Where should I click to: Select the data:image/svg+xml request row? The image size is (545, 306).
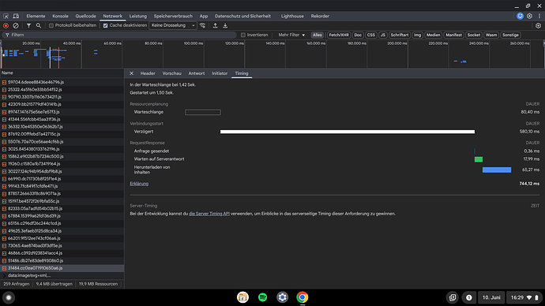[x=62, y=275]
